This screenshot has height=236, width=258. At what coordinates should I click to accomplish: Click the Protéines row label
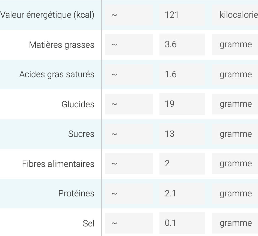[76, 193]
